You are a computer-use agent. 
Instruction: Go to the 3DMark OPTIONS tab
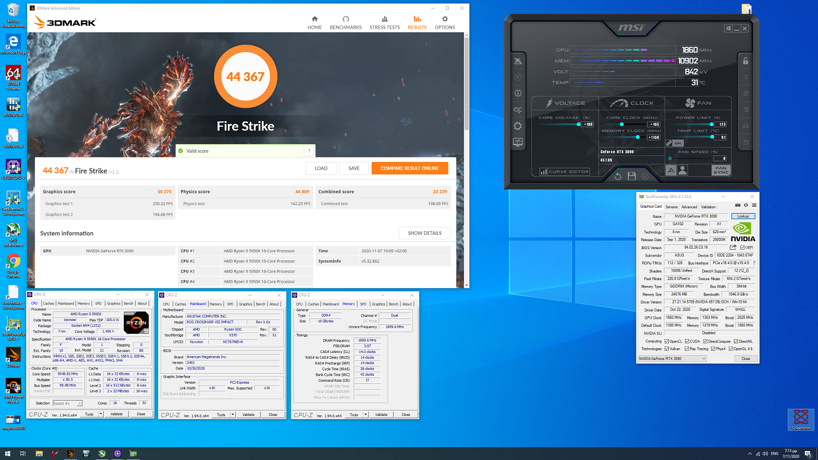[445, 22]
